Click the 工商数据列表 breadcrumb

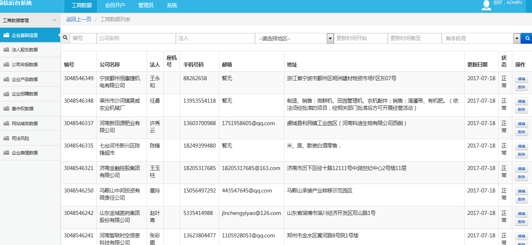pos(115,19)
